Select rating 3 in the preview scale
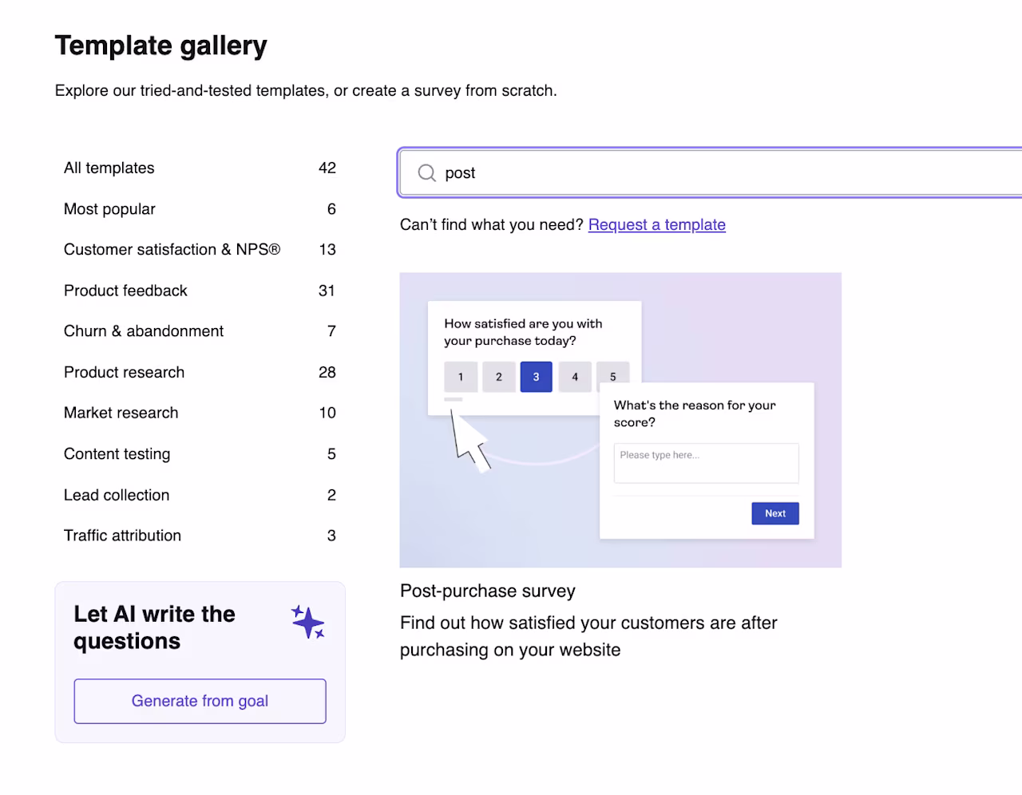1022x795 pixels. click(x=536, y=377)
